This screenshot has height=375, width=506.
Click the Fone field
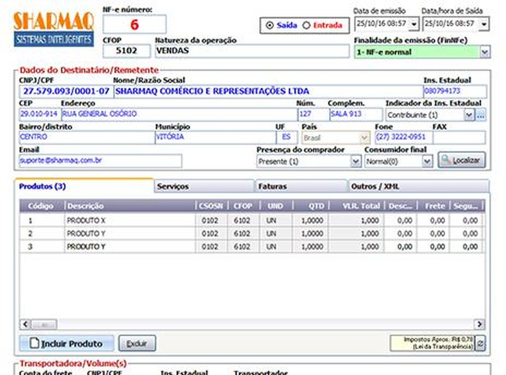[404, 138]
